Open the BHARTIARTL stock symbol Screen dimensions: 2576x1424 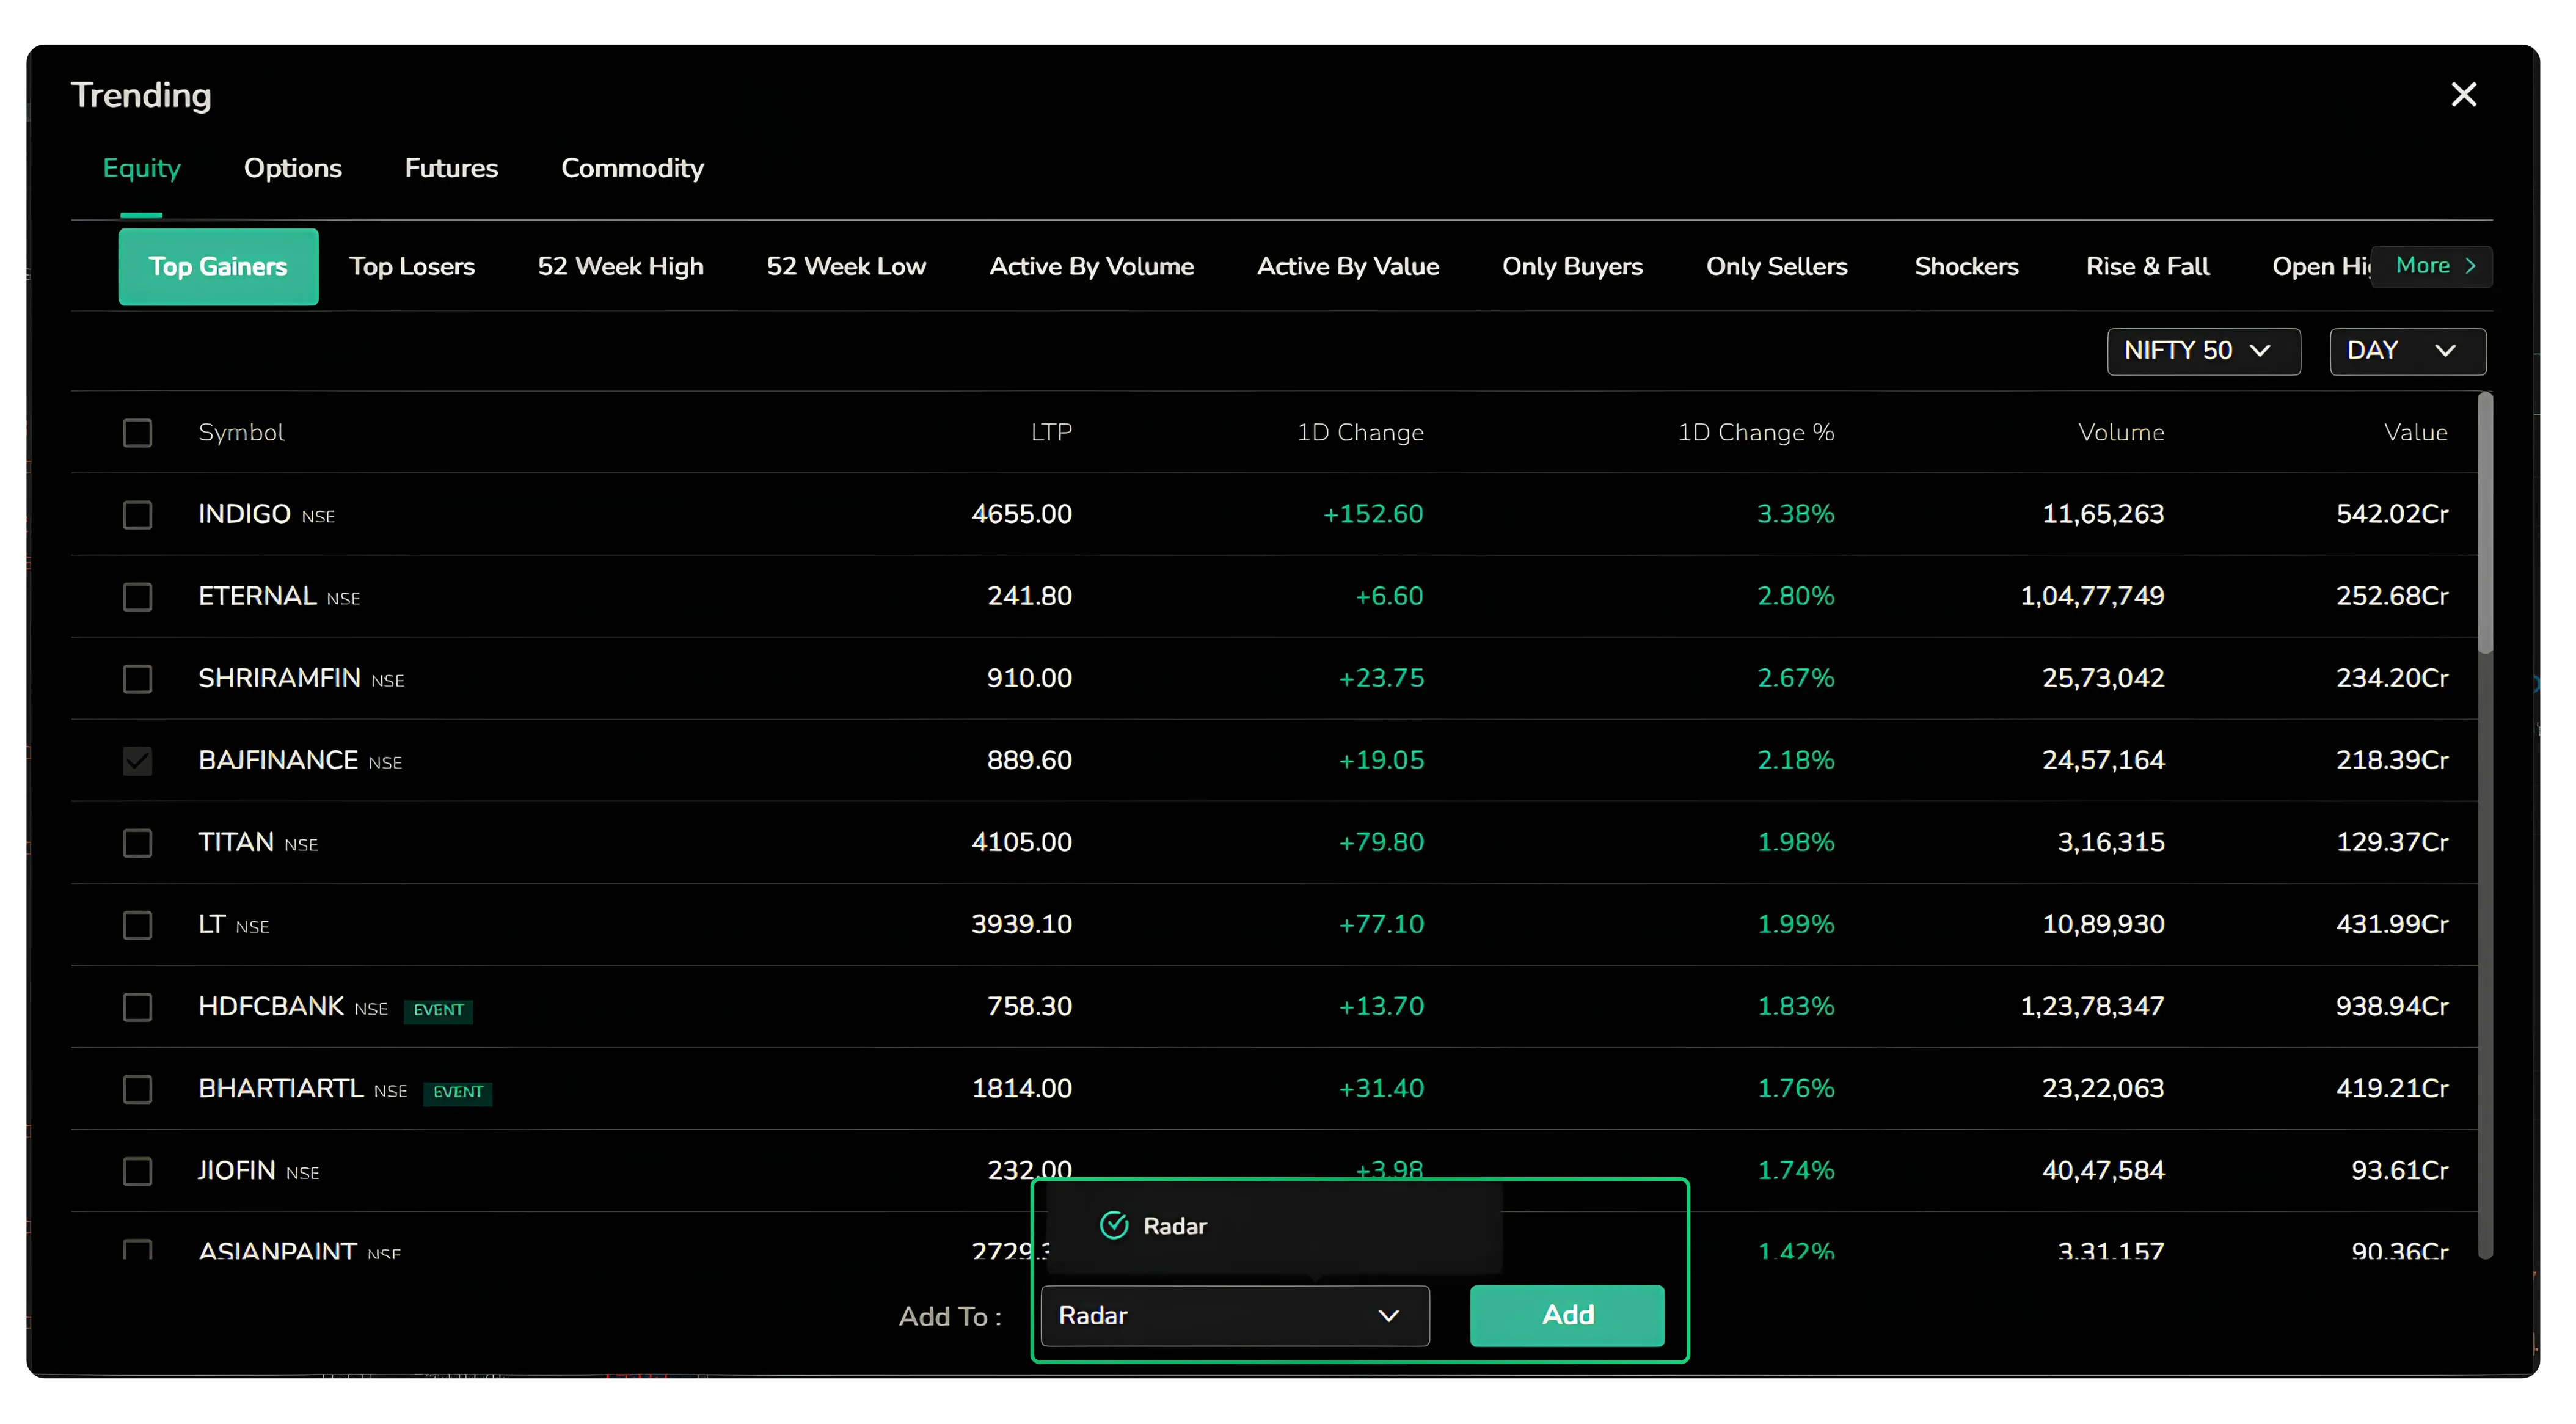[281, 1088]
